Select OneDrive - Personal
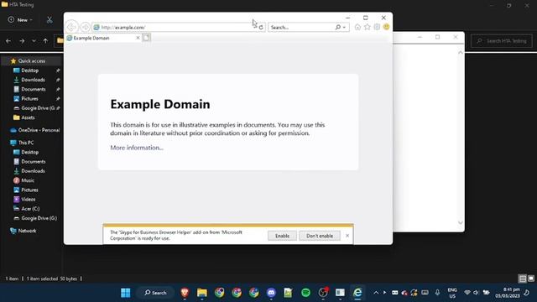 pyautogui.click(x=39, y=130)
